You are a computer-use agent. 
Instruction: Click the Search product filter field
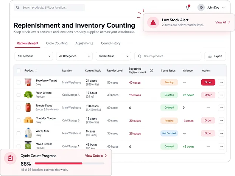coord(168,56)
